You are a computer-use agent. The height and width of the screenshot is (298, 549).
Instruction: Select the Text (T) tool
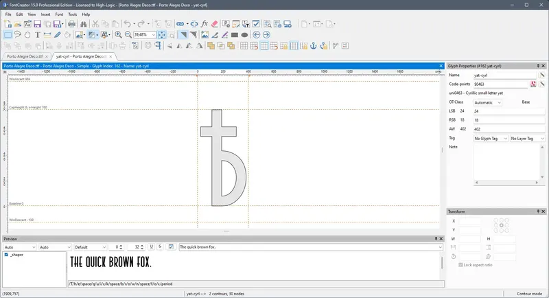38,34
